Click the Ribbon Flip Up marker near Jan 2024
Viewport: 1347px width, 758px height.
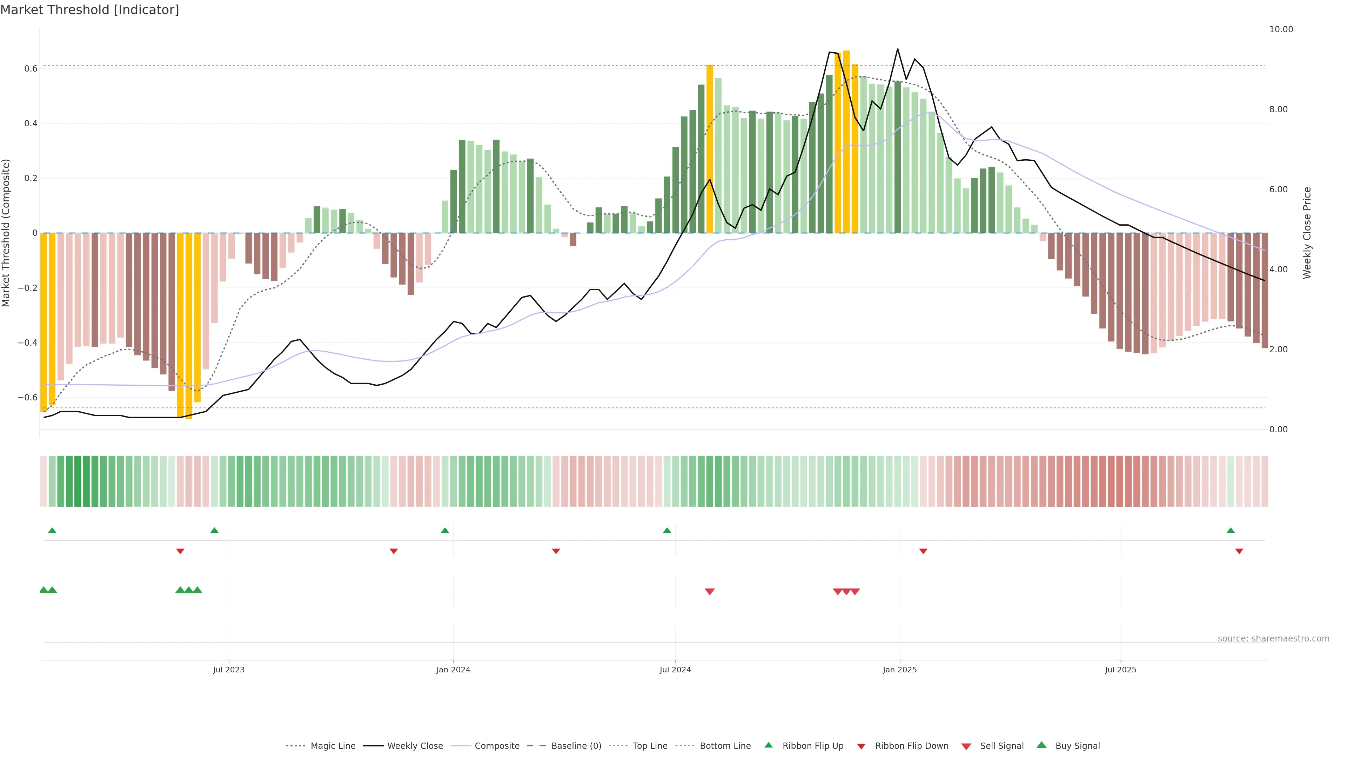coord(445,531)
